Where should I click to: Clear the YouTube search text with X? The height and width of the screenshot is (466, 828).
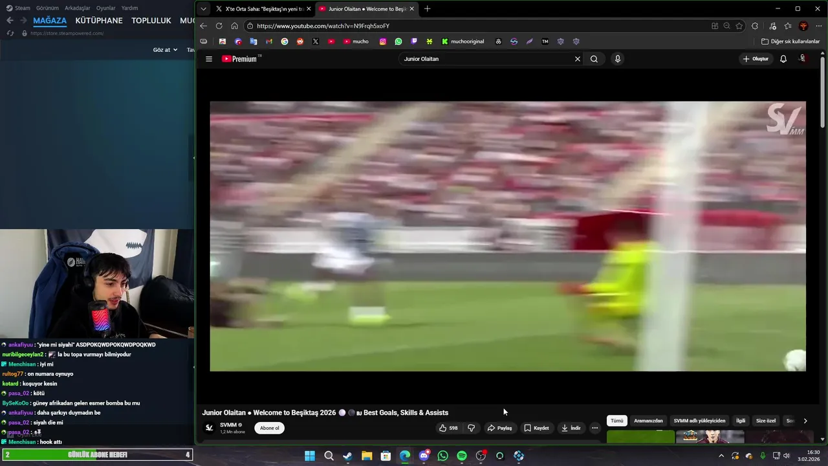tap(578, 59)
